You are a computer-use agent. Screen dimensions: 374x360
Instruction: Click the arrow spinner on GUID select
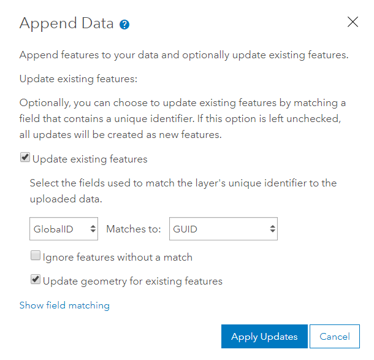click(x=272, y=229)
